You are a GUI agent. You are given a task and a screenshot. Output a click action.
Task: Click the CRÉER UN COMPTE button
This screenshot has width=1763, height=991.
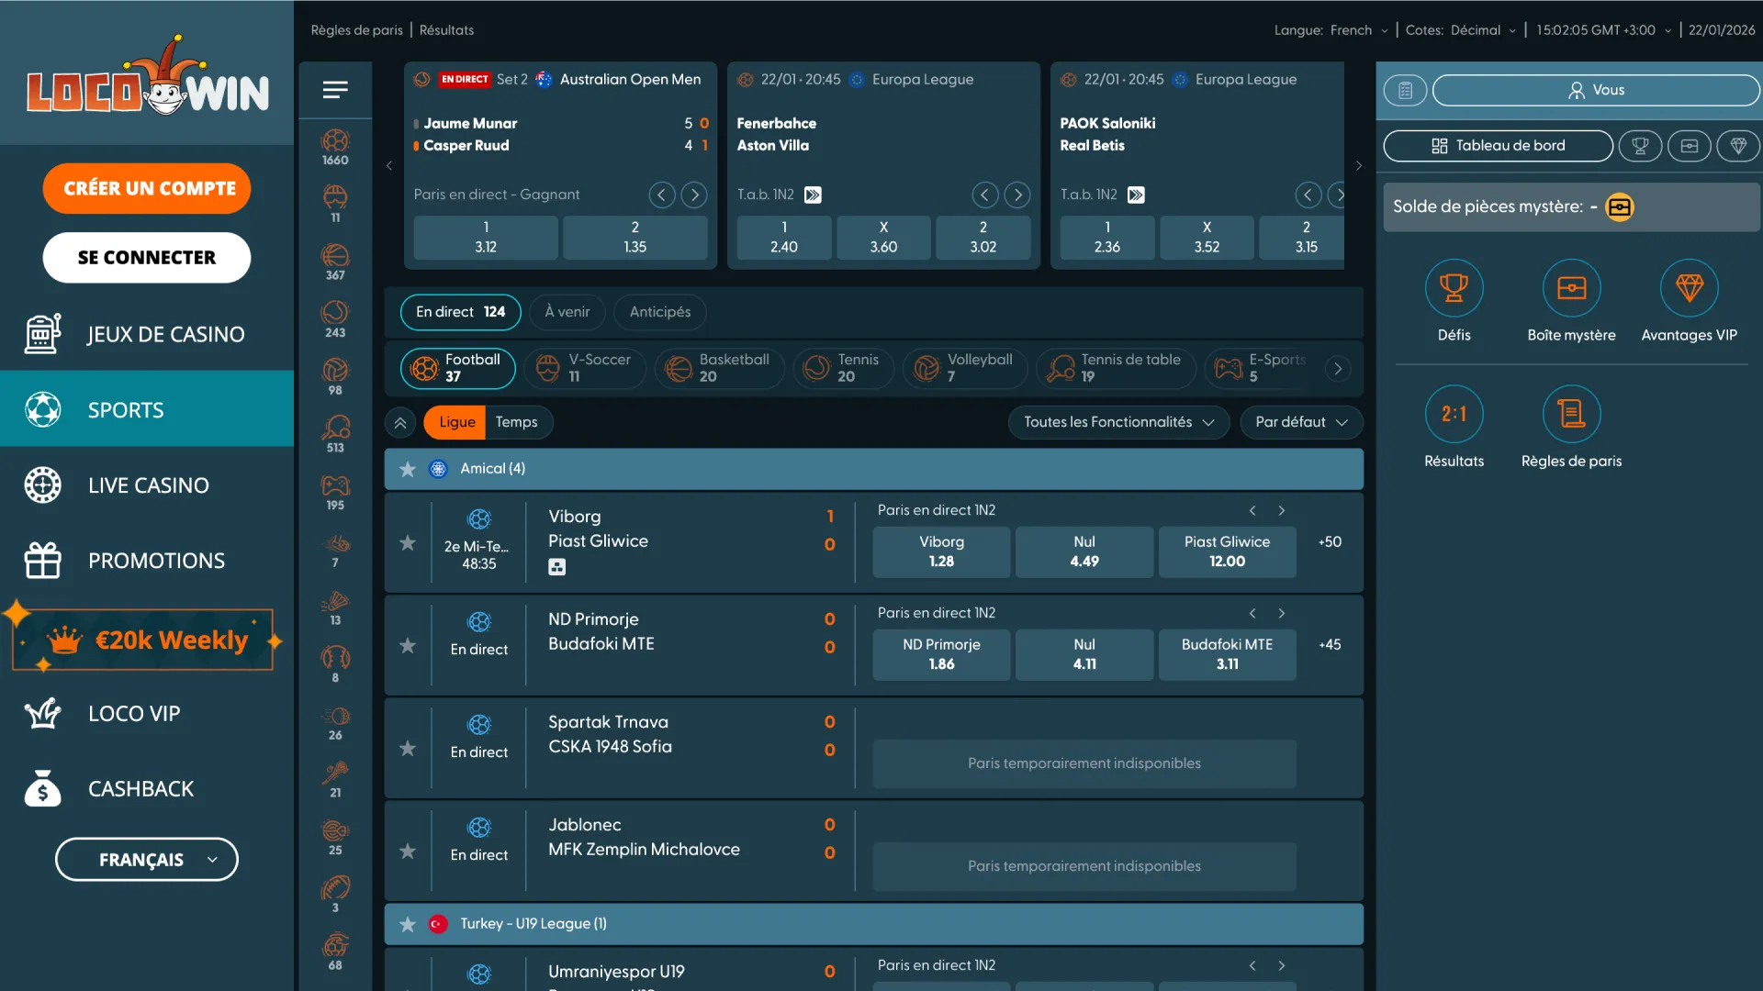(146, 188)
